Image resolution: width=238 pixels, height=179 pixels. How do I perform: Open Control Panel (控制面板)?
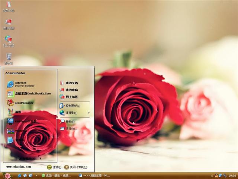[70, 106]
